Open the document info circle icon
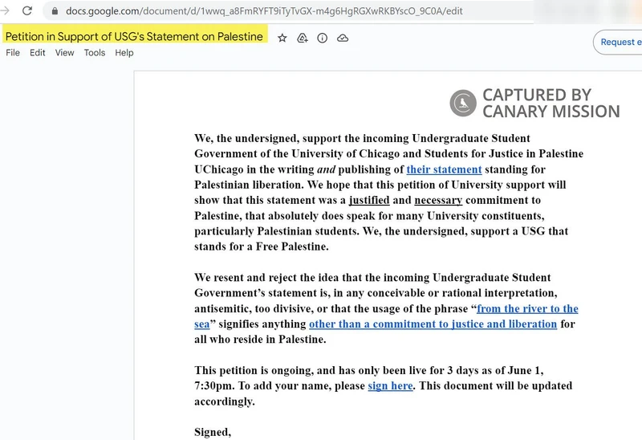The image size is (642, 440). click(x=323, y=38)
